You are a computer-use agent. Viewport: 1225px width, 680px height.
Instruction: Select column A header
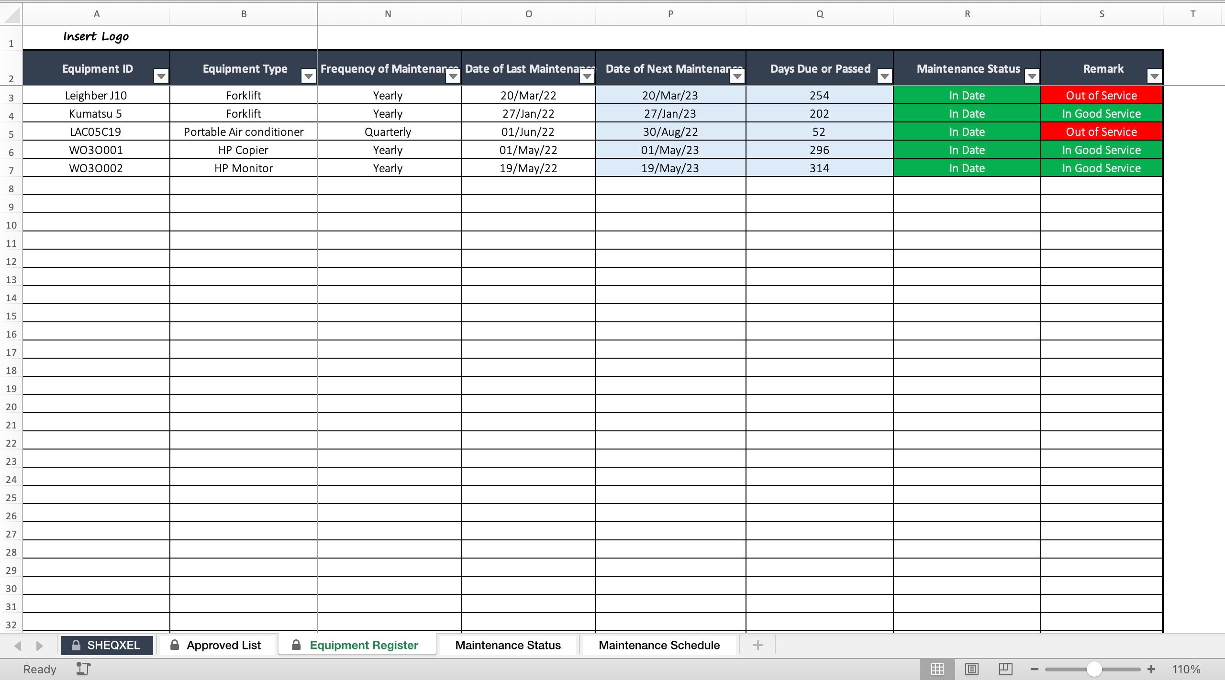[97, 14]
